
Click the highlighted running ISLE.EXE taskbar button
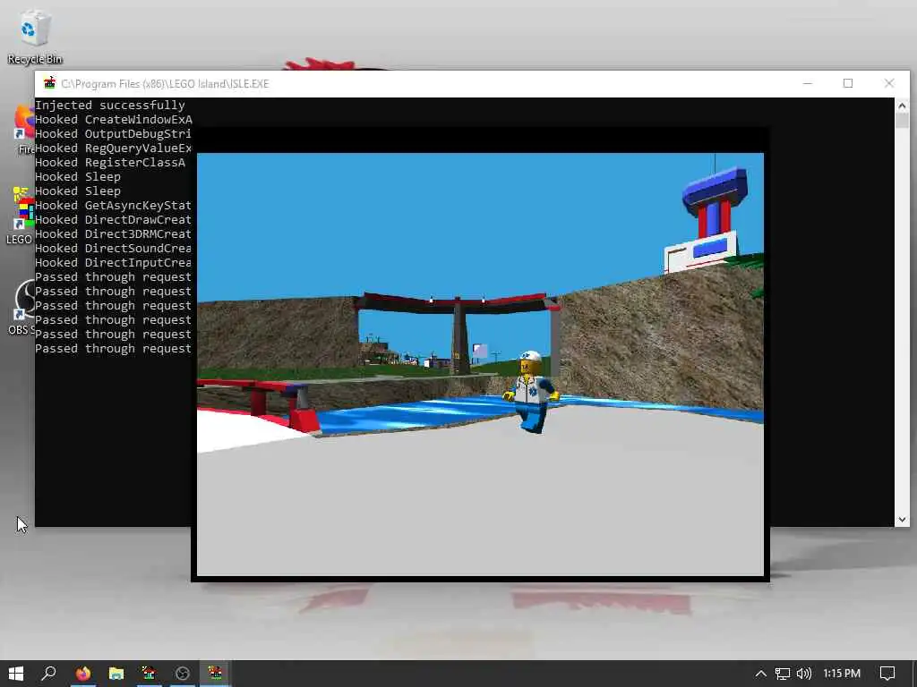(215, 674)
